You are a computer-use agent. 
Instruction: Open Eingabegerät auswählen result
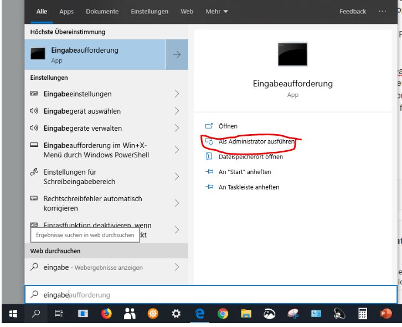tap(106, 111)
